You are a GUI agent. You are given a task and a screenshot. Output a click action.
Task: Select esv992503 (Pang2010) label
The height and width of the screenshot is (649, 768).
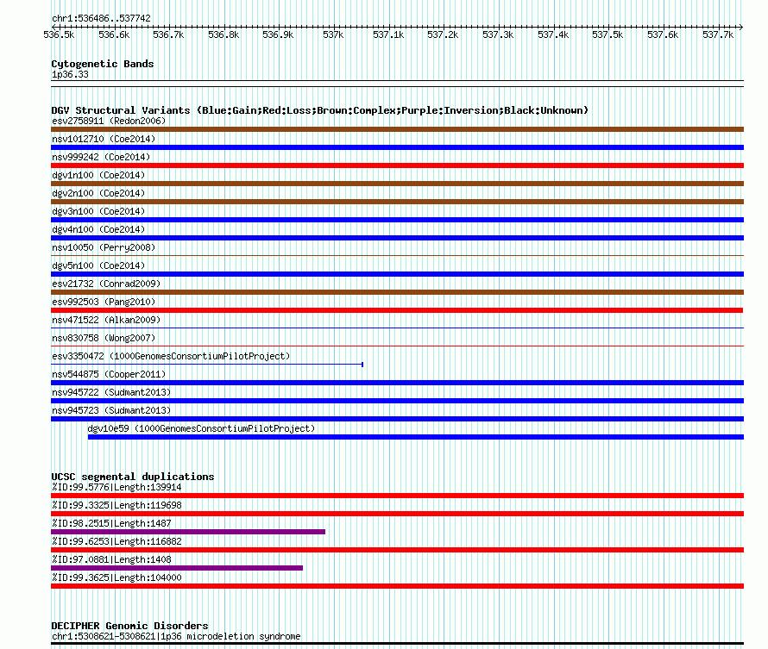[x=104, y=302]
